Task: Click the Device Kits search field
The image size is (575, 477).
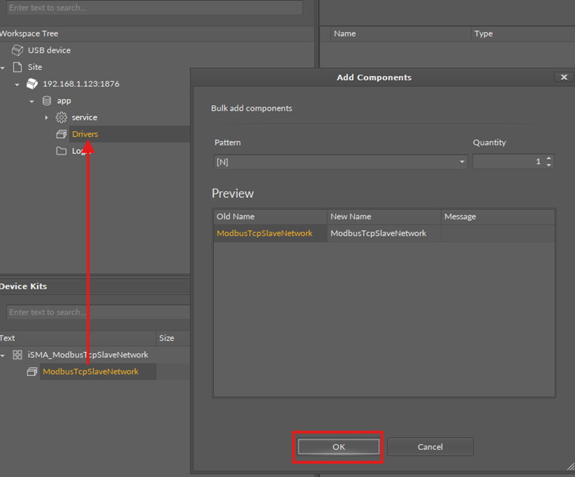Action: tap(98, 312)
